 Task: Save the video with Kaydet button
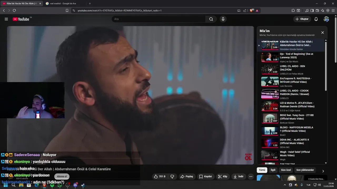[205, 176]
